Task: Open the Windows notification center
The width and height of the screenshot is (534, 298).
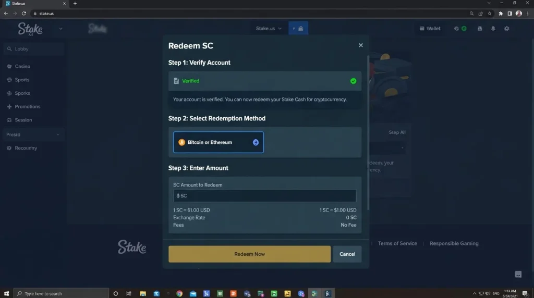Action: tap(525, 293)
